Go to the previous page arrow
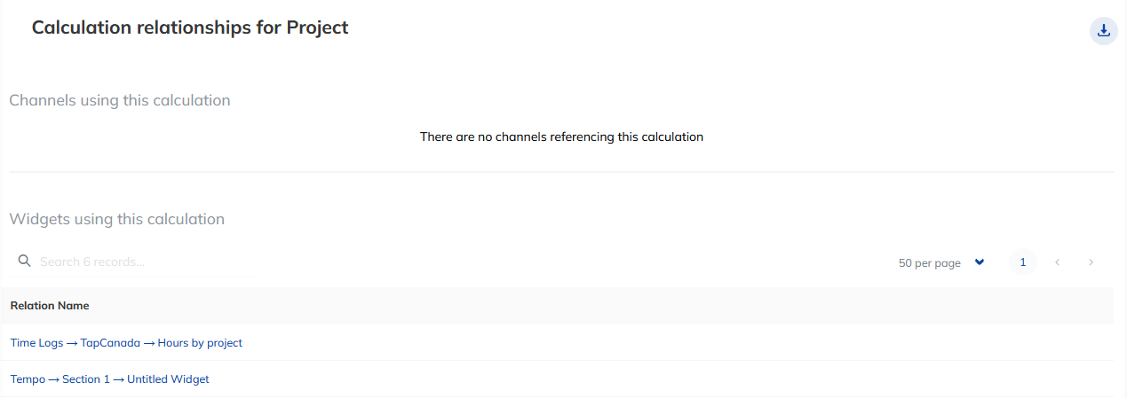 coord(1057,262)
